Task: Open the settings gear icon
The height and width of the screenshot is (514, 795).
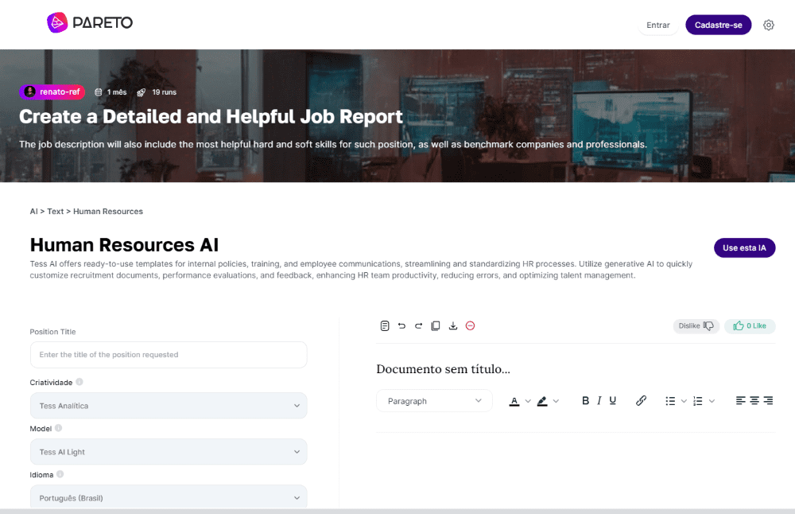Action: point(769,25)
